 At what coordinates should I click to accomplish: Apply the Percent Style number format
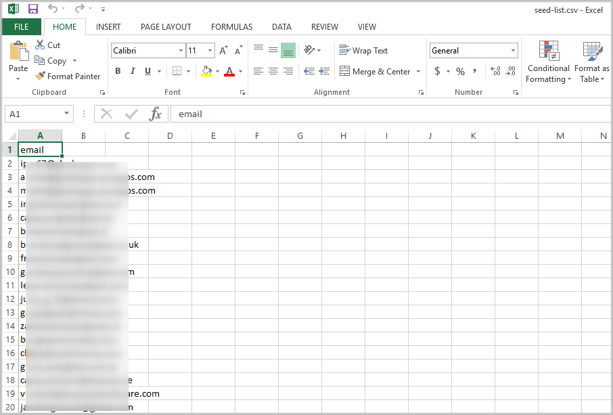tap(460, 70)
